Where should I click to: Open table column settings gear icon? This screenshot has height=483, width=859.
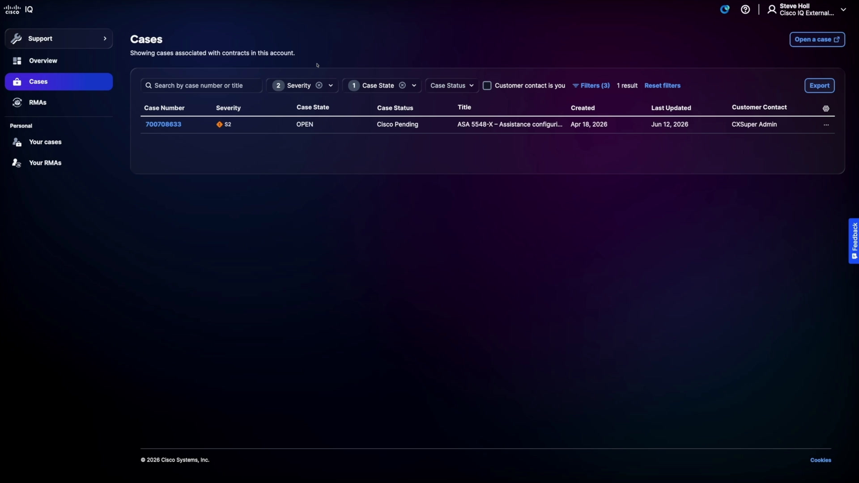point(826,109)
